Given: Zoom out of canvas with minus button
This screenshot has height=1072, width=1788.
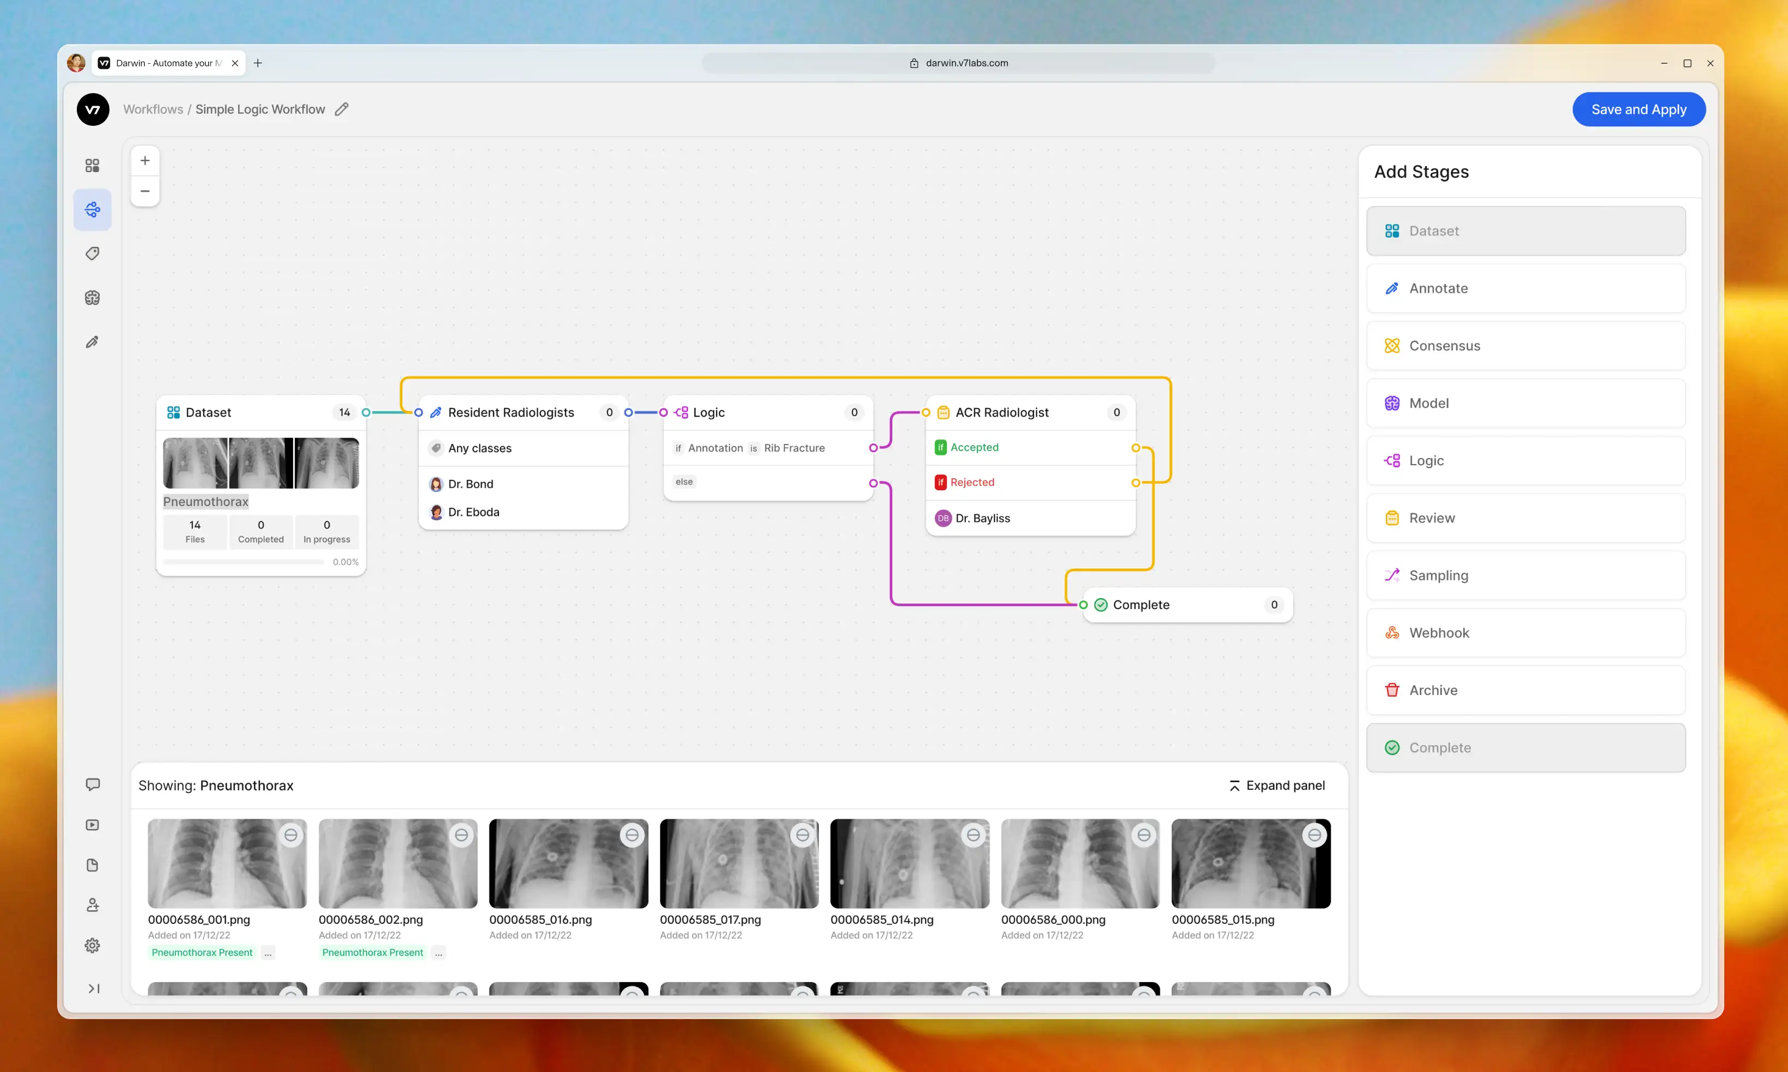Looking at the screenshot, I should 145,191.
